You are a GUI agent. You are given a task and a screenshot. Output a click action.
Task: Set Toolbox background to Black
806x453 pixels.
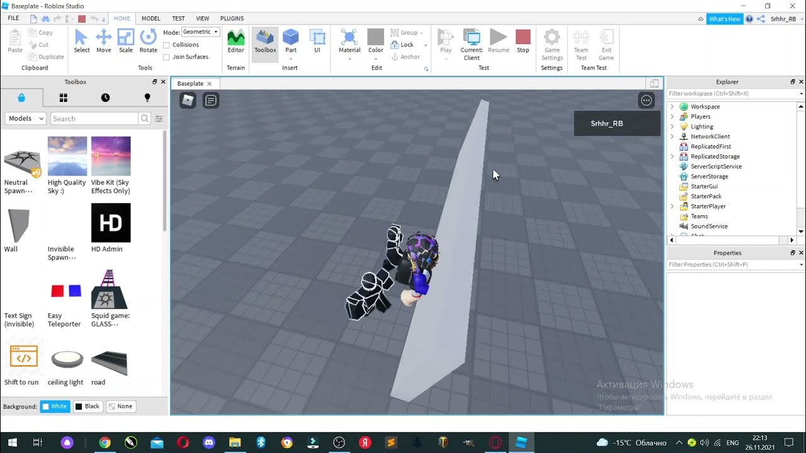pos(88,406)
